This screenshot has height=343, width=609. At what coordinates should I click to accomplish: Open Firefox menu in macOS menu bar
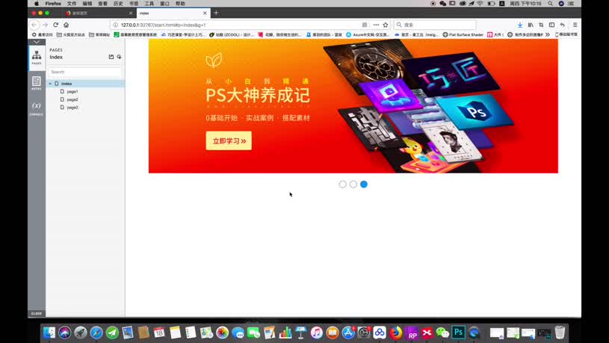pos(53,4)
